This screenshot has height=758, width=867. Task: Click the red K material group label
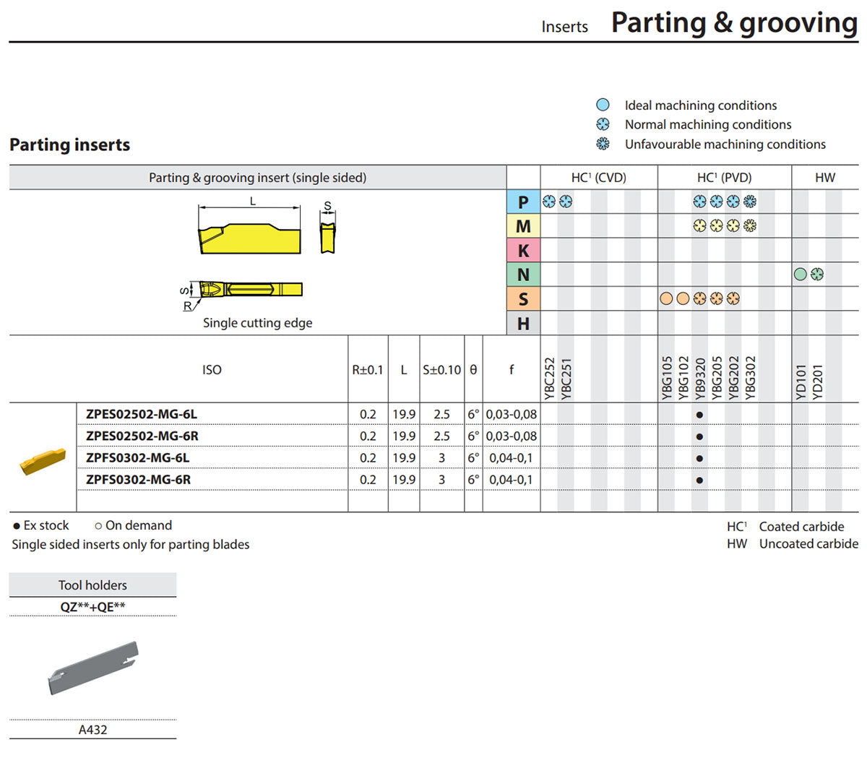coord(524,250)
